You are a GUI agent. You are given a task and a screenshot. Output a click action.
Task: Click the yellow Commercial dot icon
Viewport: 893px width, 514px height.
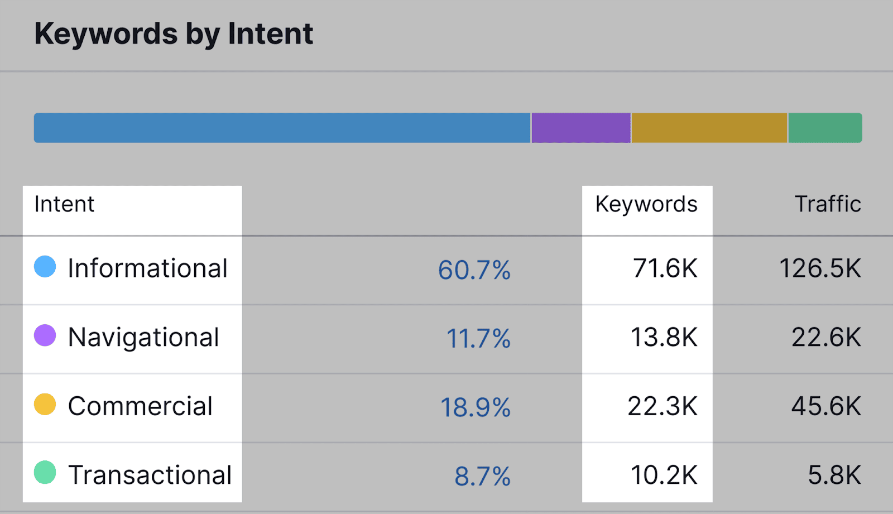45,405
